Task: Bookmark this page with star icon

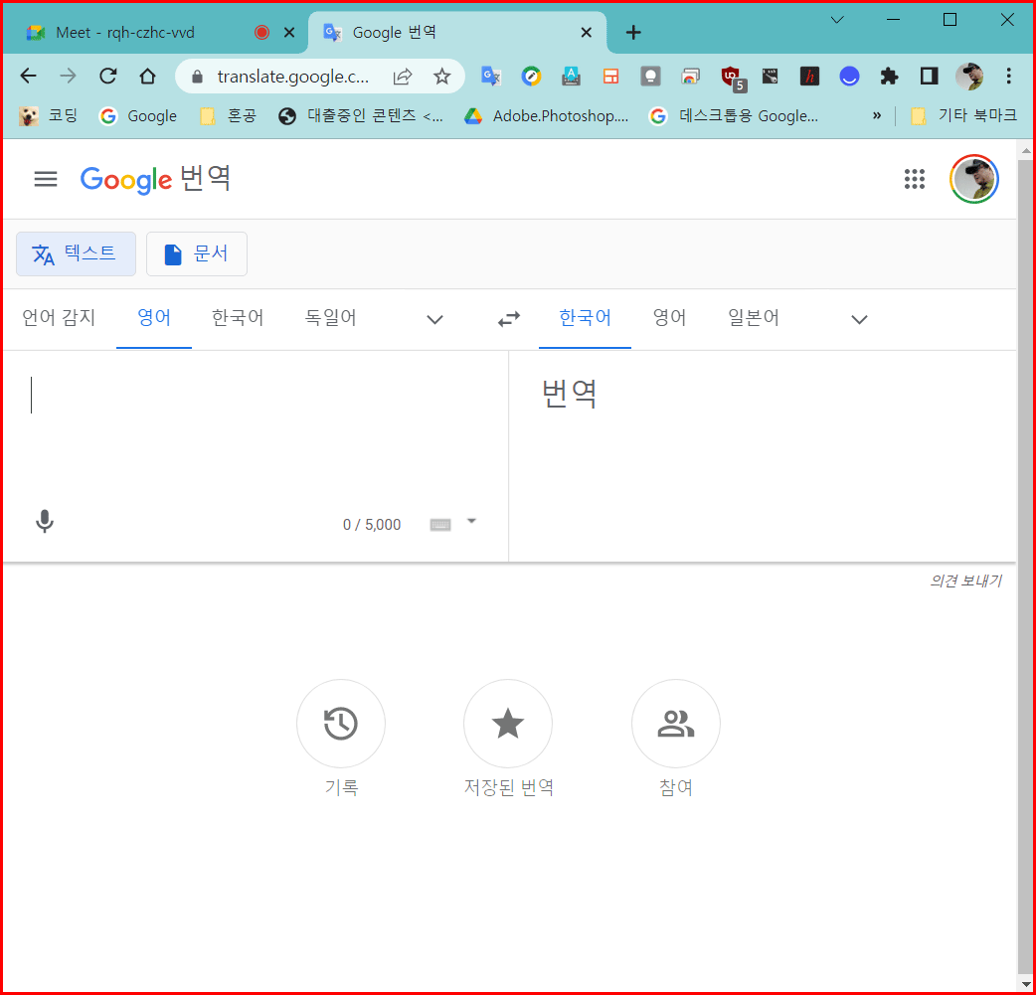Action: pyautogui.click(x=442, y=77)
